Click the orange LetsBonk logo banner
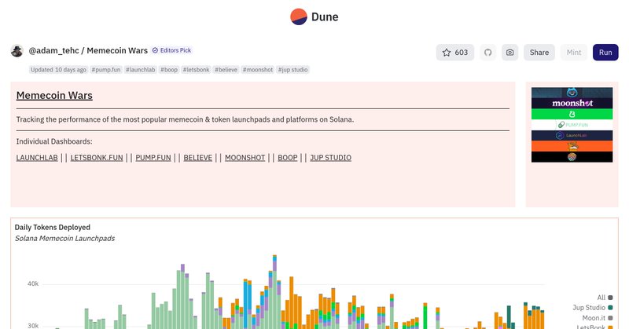The width and height of the screenshot is (629, 329). pyautogui.click(x=572, y=146)
